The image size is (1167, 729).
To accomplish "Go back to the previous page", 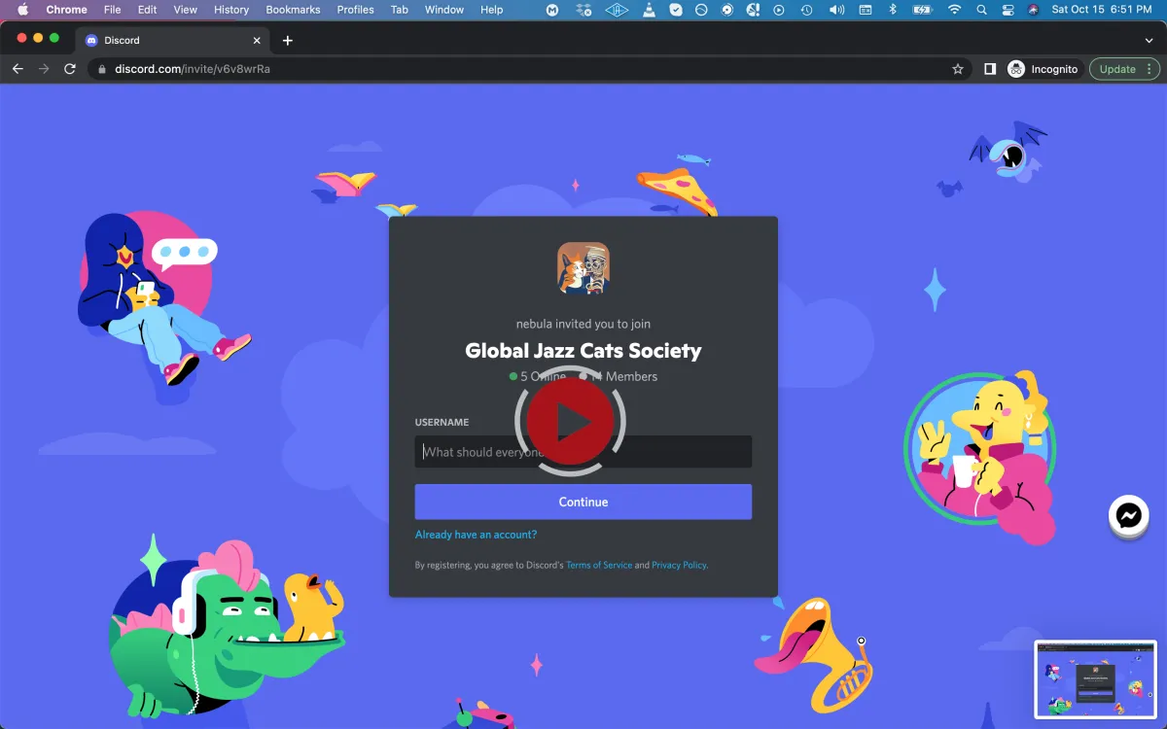I will coord(18,69).
